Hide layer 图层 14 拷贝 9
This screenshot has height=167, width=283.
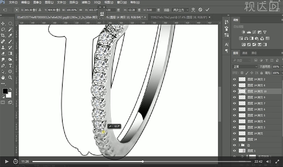235,97
